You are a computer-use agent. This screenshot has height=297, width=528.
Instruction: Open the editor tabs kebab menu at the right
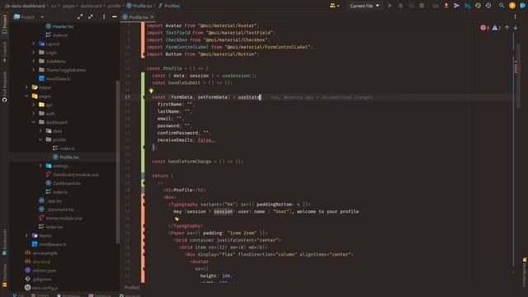click(x=515, y=16)
